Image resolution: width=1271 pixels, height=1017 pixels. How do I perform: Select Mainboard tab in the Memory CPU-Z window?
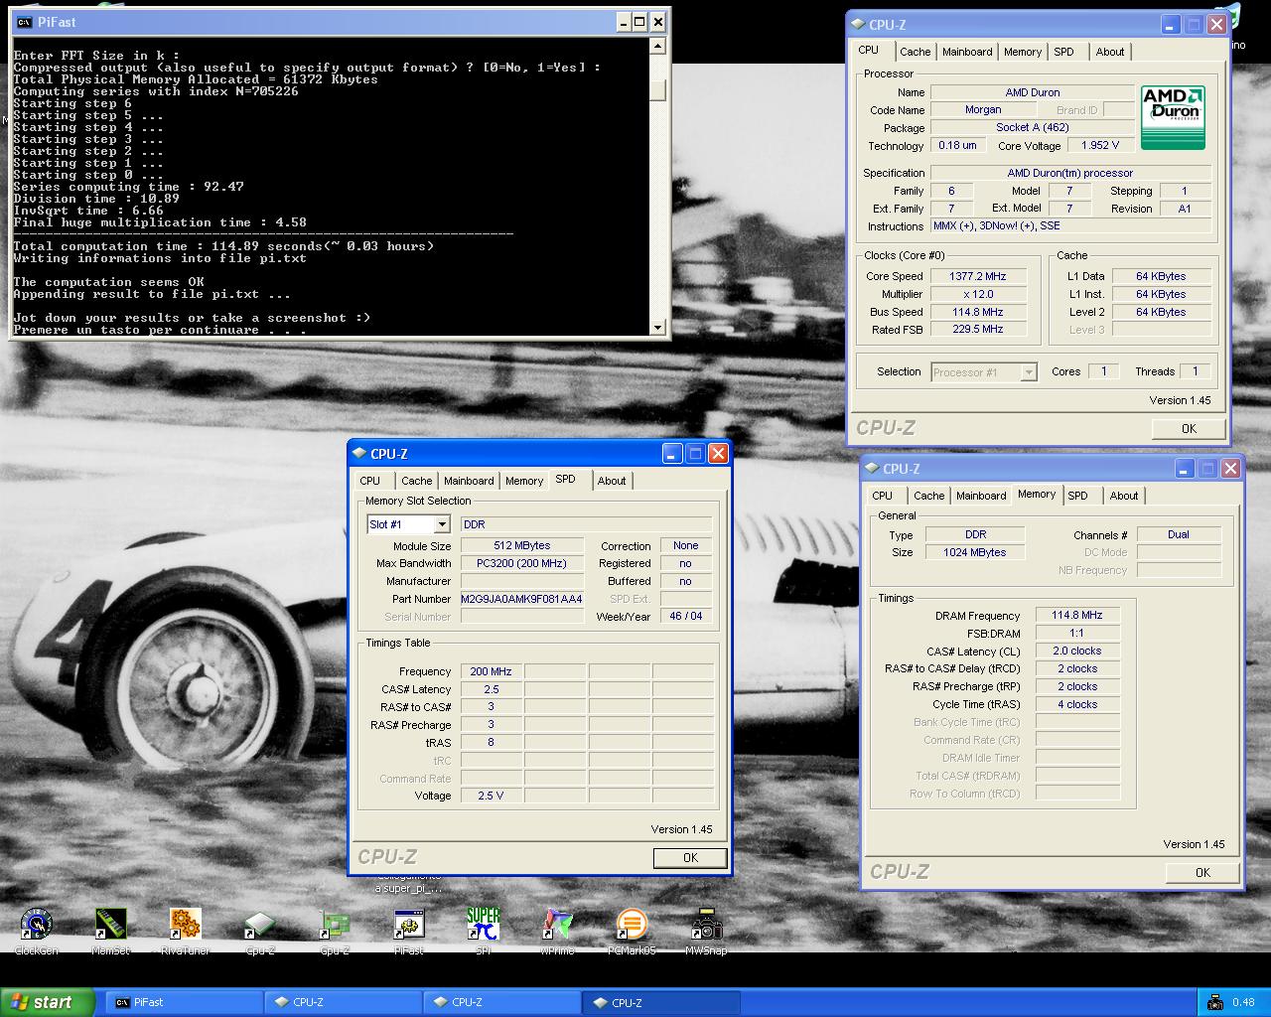click(981, 496)
